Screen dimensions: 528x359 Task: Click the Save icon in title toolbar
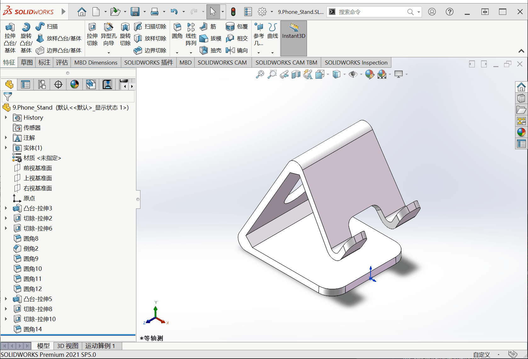pos(135,12)
